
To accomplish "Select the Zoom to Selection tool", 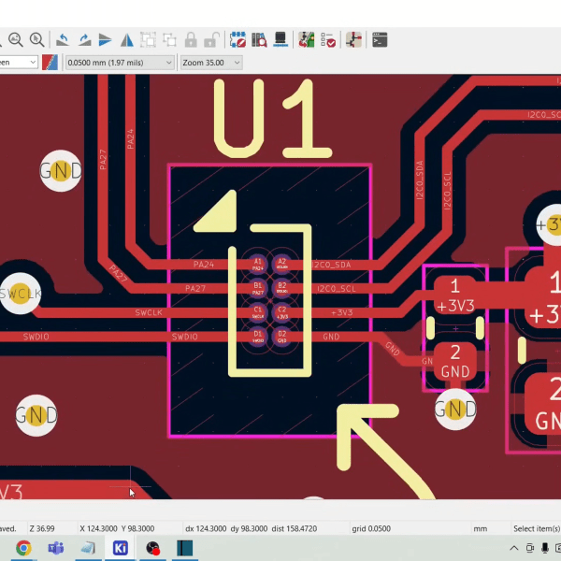I will [36, 40].
